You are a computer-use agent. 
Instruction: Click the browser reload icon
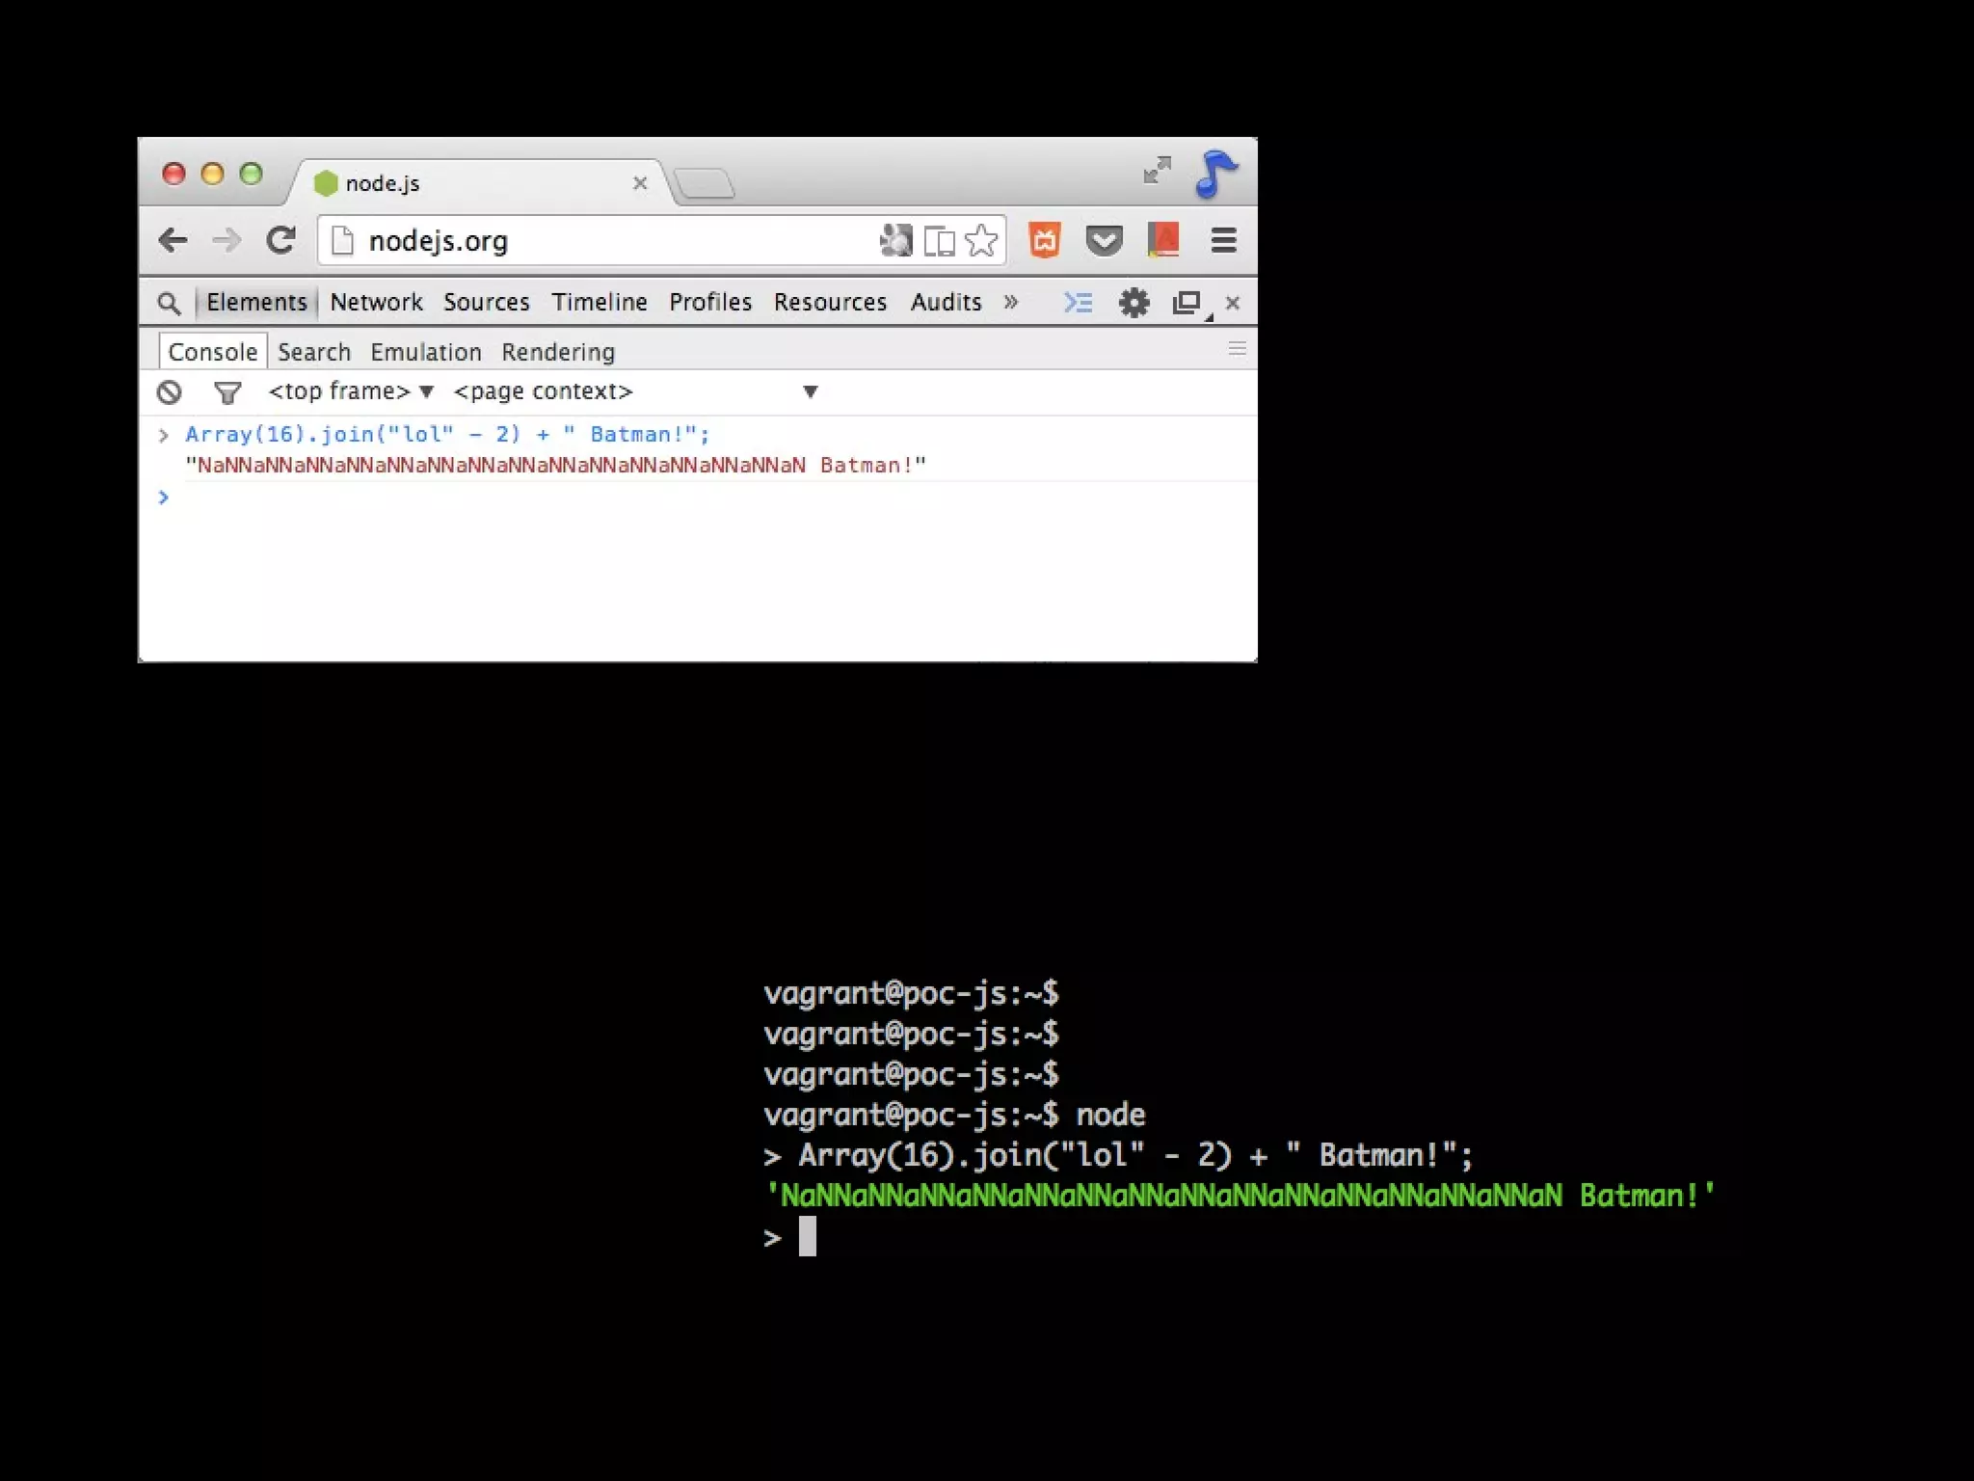click(x=280, y=240)
